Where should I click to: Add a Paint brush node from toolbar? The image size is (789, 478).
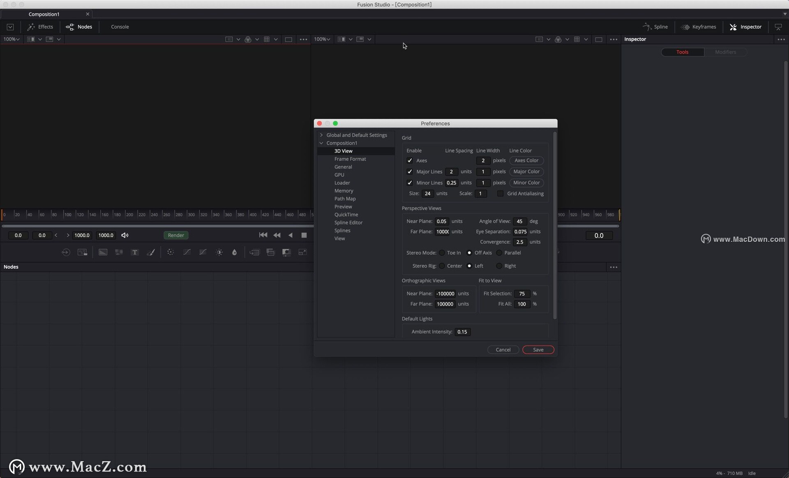151,252
